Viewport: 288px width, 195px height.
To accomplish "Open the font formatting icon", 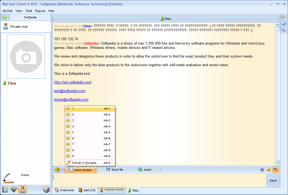I will [262, 170].
